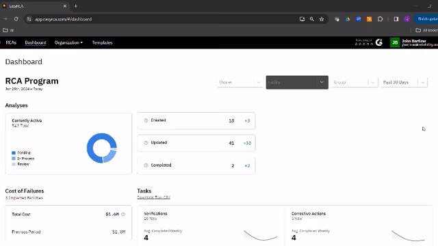The height and width of the screenshot is (246, 438).
Task: Click the Facility dropdown chevron arrow
Action: (x=322, y=82)
